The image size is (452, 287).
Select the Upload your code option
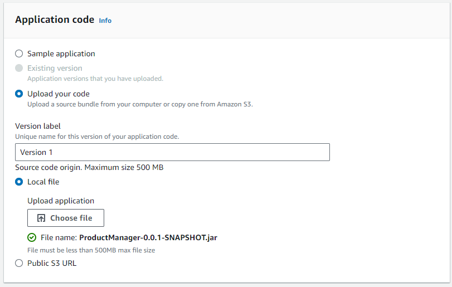pyautogui.click(x=19, y=94)
